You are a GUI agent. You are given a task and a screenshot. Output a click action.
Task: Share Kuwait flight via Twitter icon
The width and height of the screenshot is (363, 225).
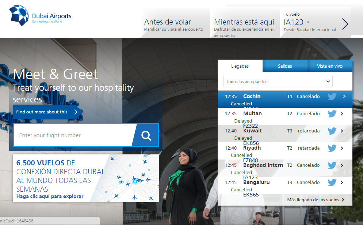pos(332,131)
